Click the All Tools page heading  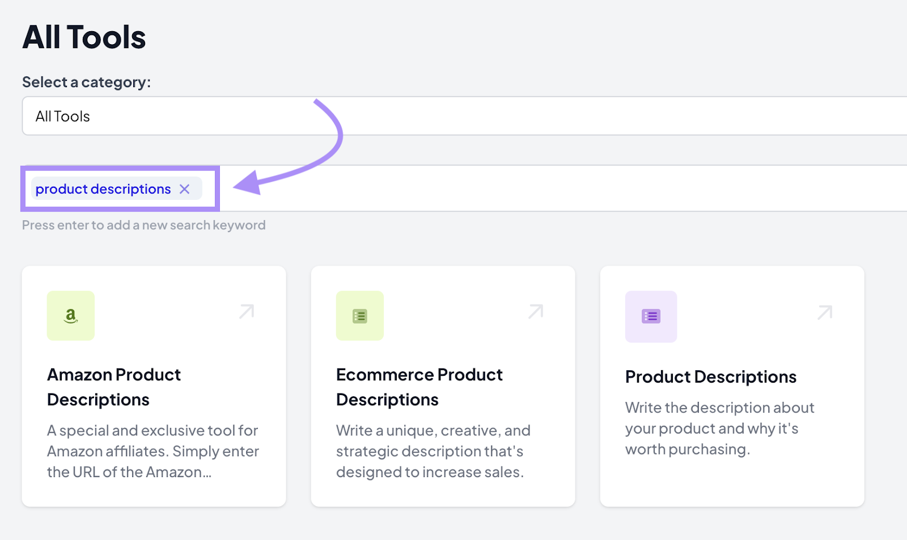point(83,37)
